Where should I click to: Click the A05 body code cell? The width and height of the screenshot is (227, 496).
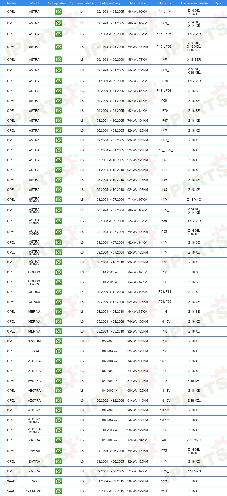[x=165, y=440]
